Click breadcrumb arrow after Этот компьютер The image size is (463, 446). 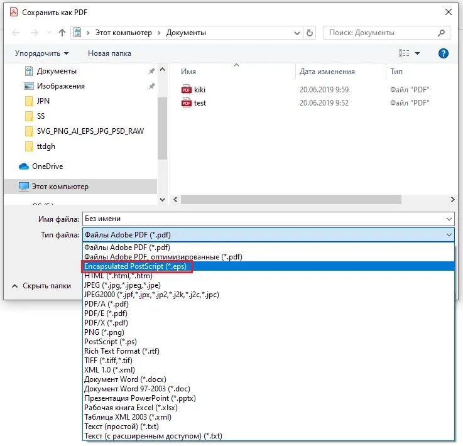click(159, 33)
